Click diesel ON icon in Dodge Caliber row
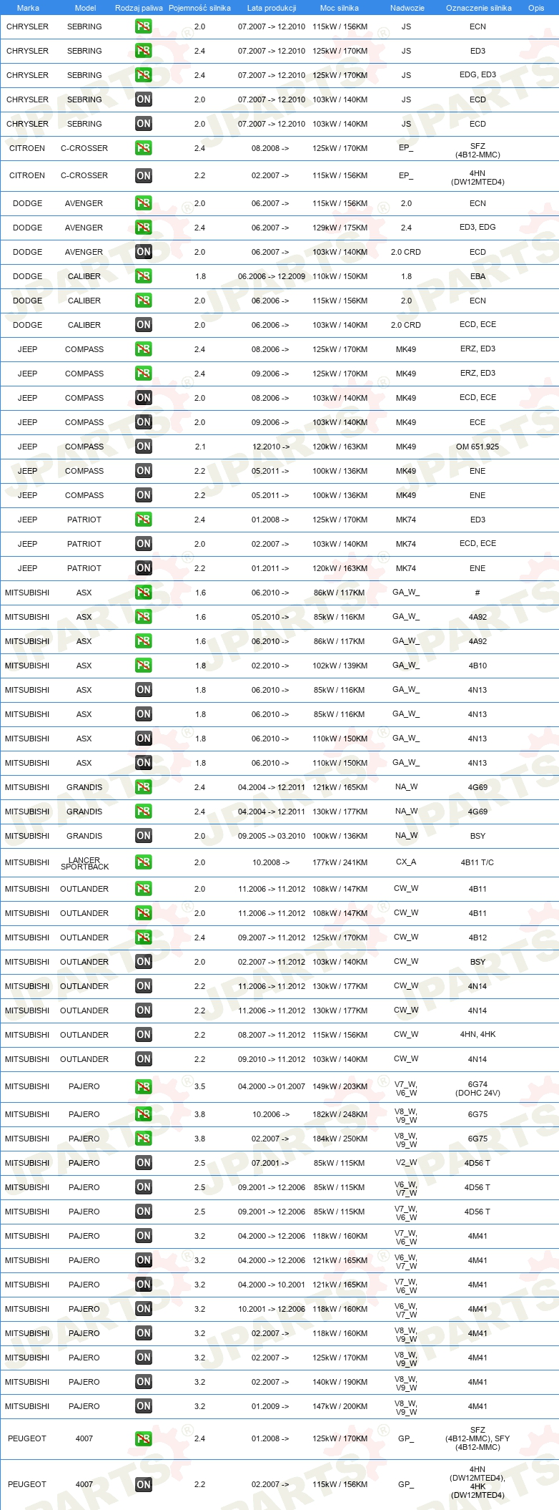559x1510 pixels. click(x=144, y=325)
